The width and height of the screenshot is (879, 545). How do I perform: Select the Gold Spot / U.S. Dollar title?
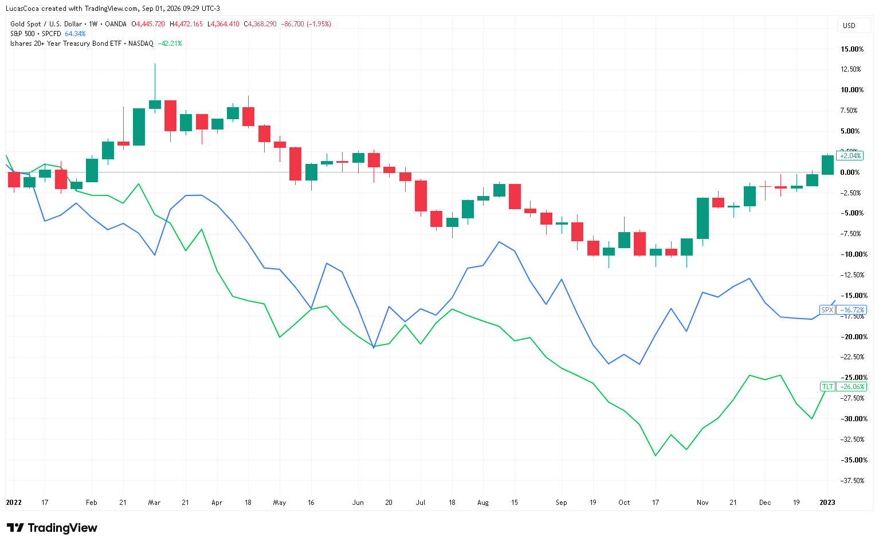tap(46, 24)
